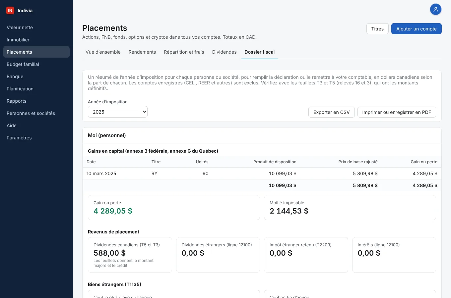Go to Rapports in sidebar

click(36, 101)
